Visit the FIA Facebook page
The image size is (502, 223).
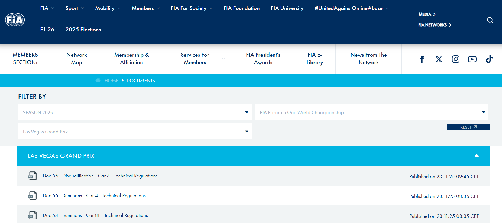coord(422,59)
